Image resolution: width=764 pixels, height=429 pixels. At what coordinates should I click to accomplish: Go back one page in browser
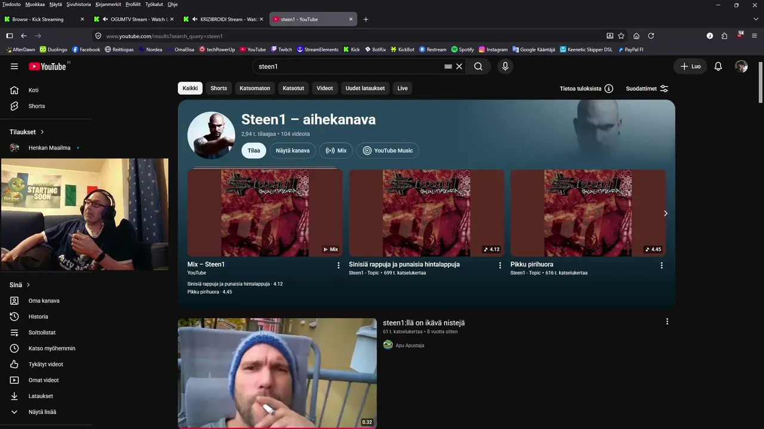click(x=24, y=36)
